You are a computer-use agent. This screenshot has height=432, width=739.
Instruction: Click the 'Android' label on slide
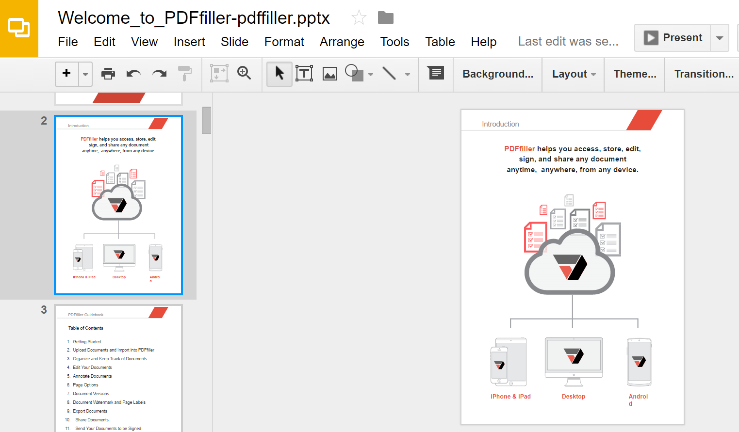point(638,400)
